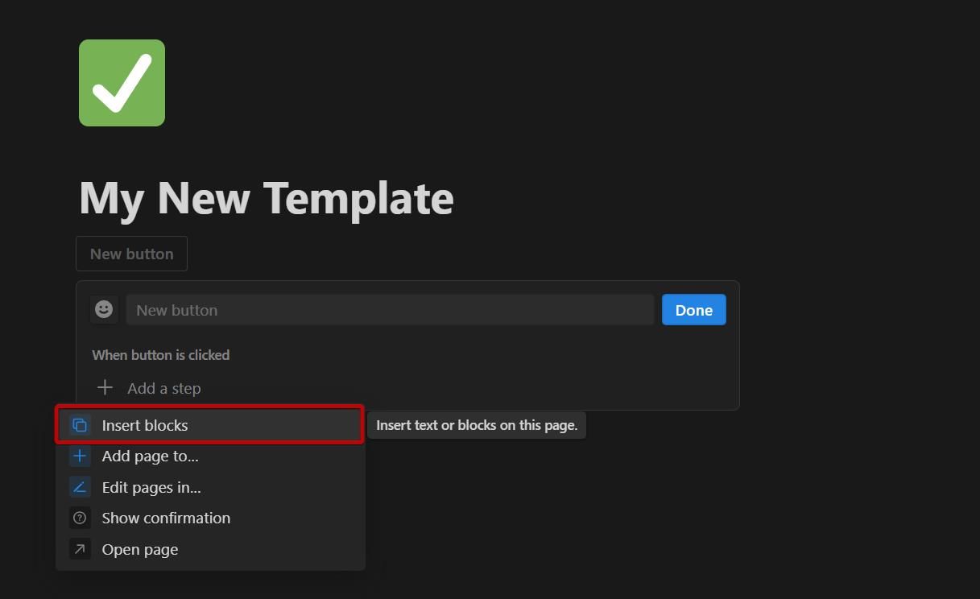Click the plus icon beside Add page to
Screen dimensions: 980x599
pyautogui.click(x=80, y=456)
